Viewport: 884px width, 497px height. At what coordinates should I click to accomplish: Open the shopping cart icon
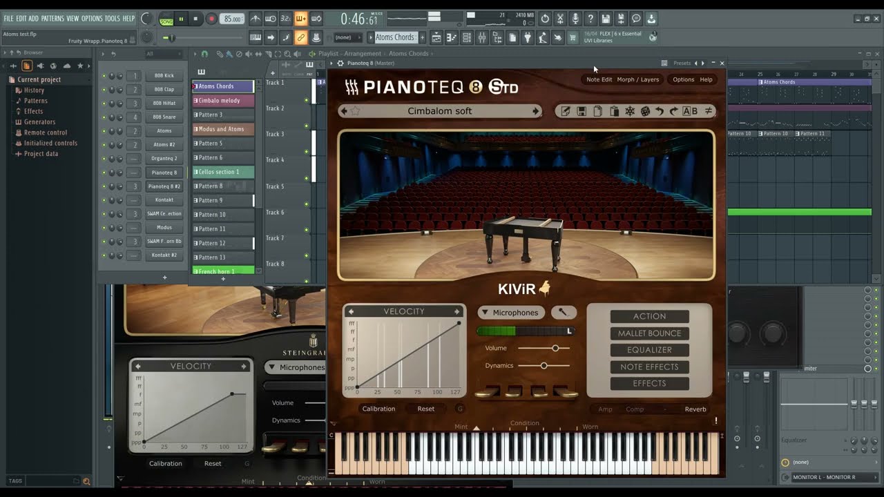572,37
